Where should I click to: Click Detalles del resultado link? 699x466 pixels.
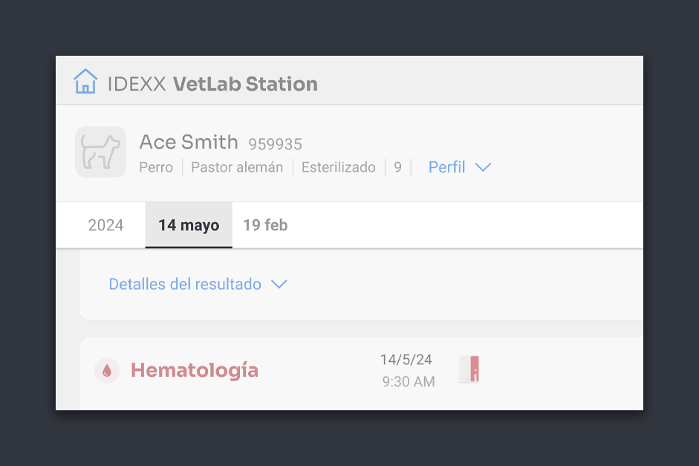(x=185, y=284)
